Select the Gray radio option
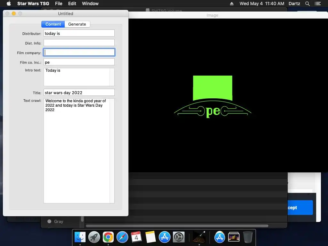The image size is (328, 246). [x=49, y=221]
